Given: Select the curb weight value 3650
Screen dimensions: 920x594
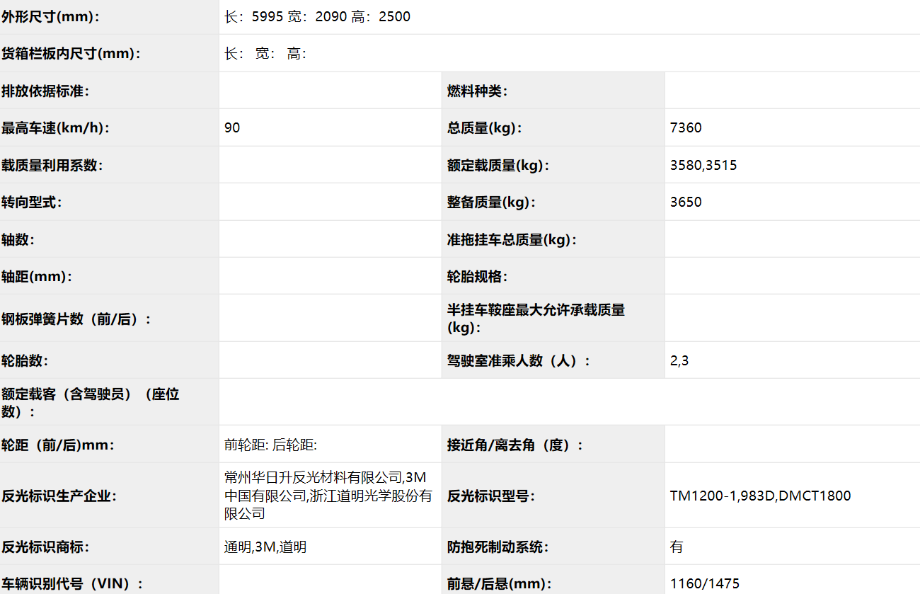Looking at the screenshot, I should point(686,202).
